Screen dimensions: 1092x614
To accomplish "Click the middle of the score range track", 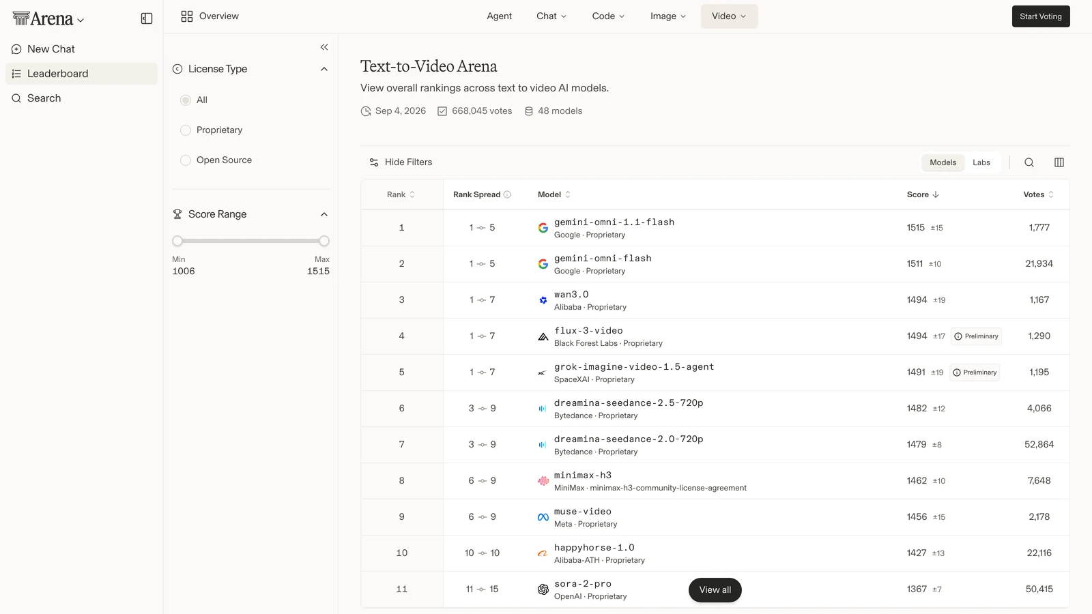I will coord(250,241).
